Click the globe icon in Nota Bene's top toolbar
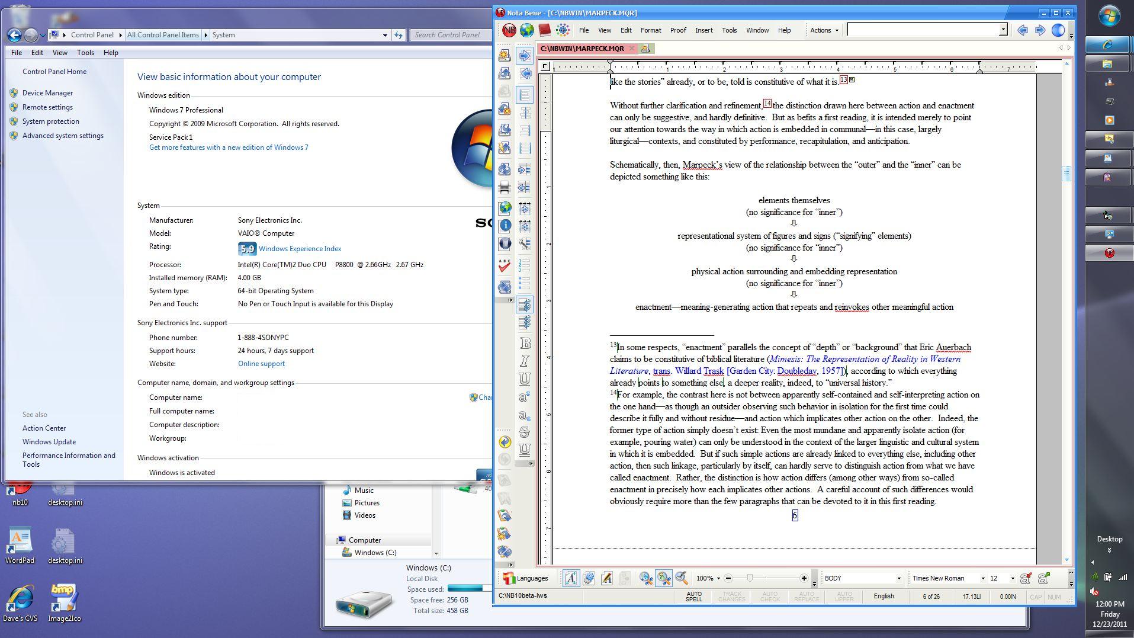 526,30
